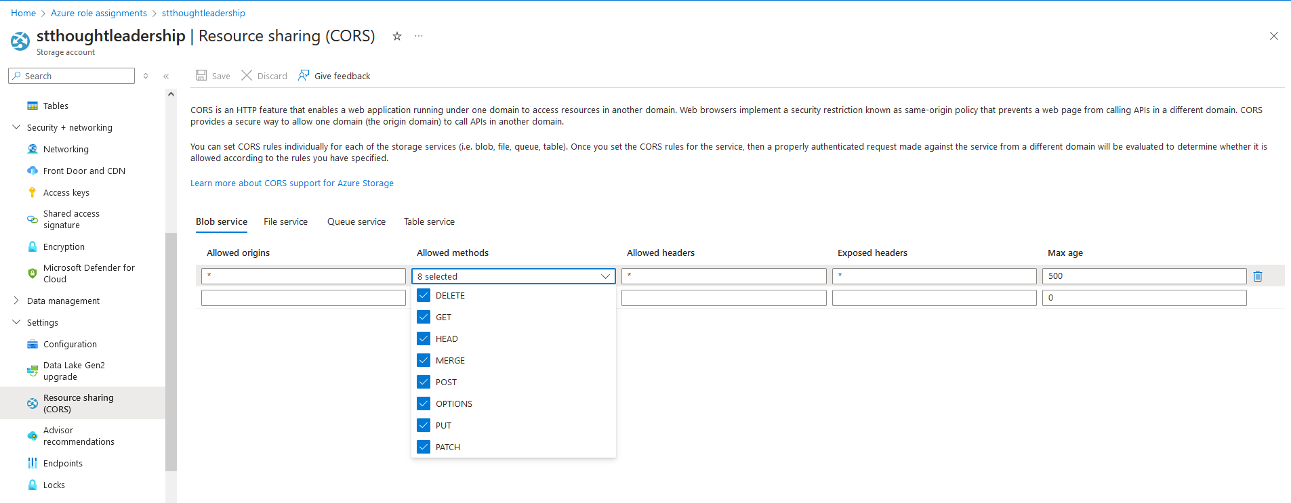Open Endpoints in the sidebar menu

pyautogui.click(x=63, y=463)
